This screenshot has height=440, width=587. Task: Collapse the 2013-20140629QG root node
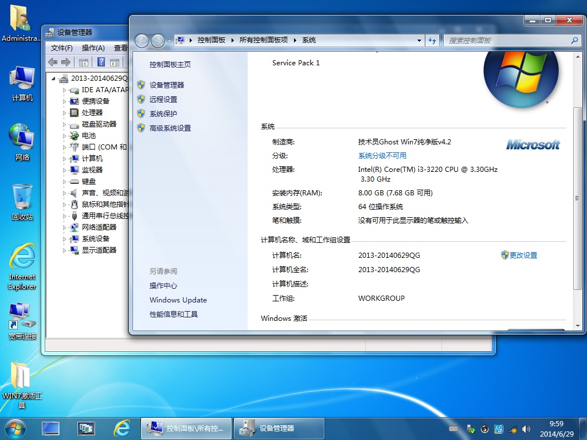coord(53,78)
